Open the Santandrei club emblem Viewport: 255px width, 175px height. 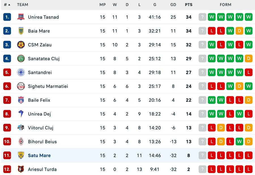tap(20, 72)
